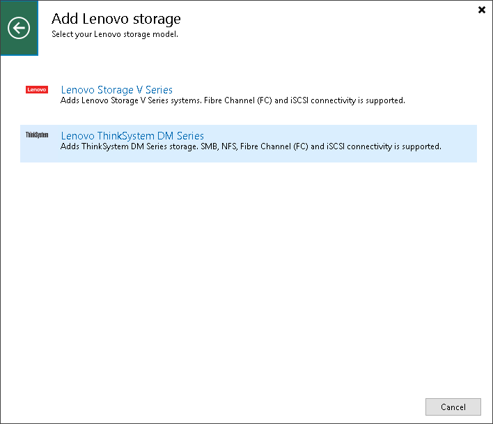Click the 'Select your Lenovo storage model' subtitle
Screen dimensions: 493x424
pyautogui.click(x=115, y=33)
